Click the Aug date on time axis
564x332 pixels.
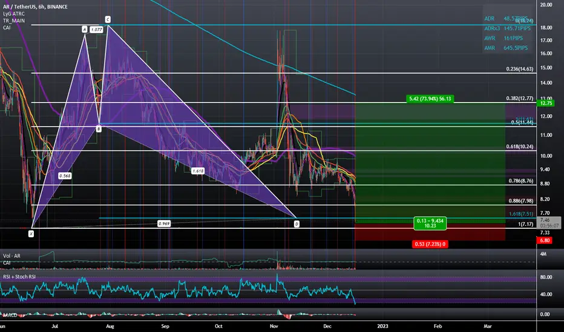[110, 326]
